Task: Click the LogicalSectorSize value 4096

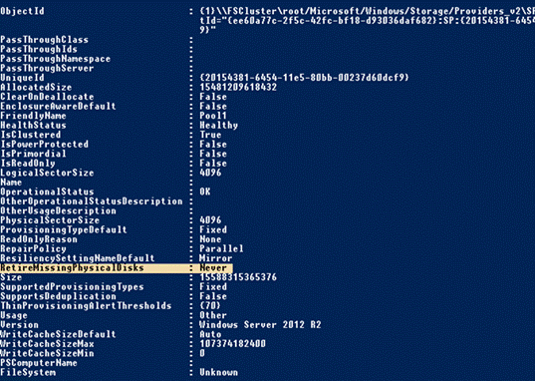Action: pos(210,173)
